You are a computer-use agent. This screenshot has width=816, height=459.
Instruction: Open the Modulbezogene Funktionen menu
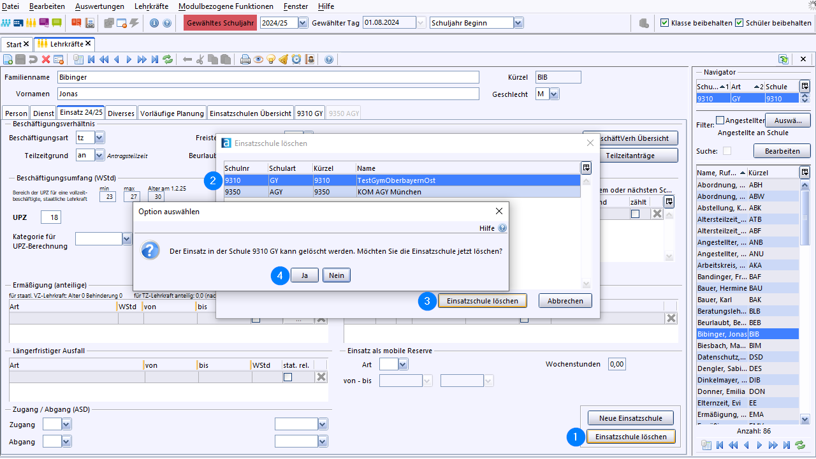point(226,6)
